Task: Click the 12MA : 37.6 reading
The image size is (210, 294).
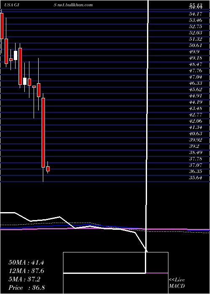Action: [26, 271]
